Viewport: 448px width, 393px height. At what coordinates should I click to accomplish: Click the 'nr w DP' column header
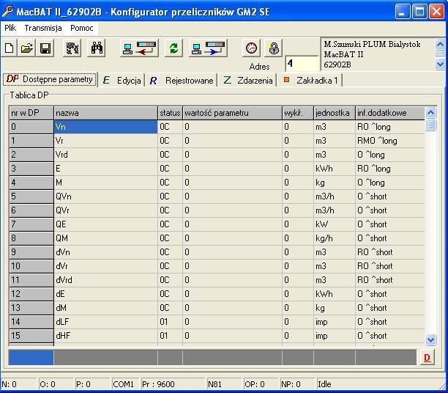point(31,113)
